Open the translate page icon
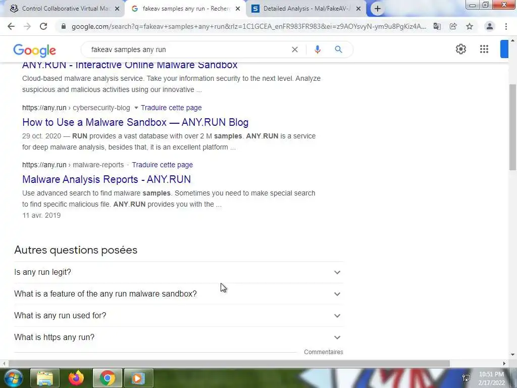The width and height of the screenshot is (517, 388). click(437, 26)
